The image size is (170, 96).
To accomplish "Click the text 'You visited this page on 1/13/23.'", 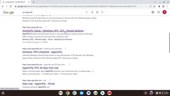I will [x=35, y=42].
